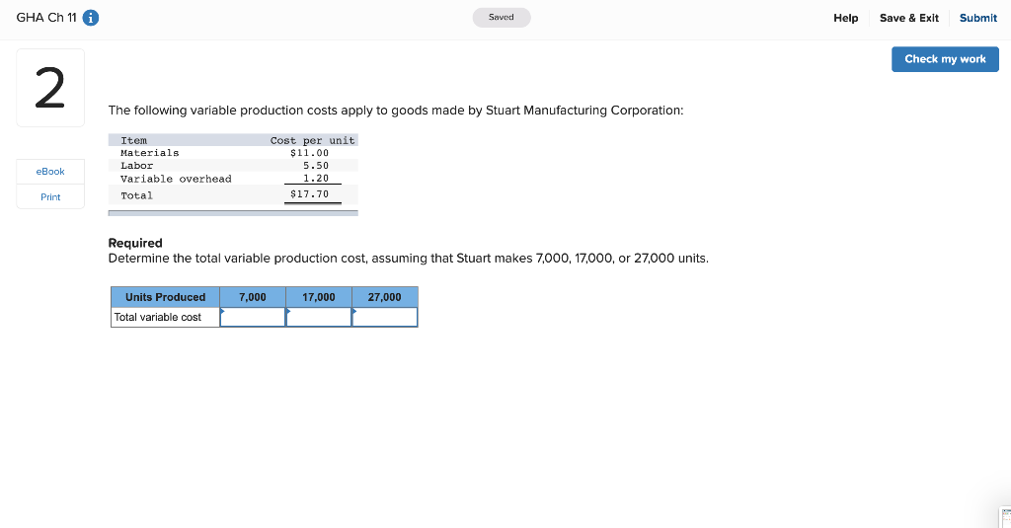
Task: Click the '$17.70' total value
Action: (309, 194)
